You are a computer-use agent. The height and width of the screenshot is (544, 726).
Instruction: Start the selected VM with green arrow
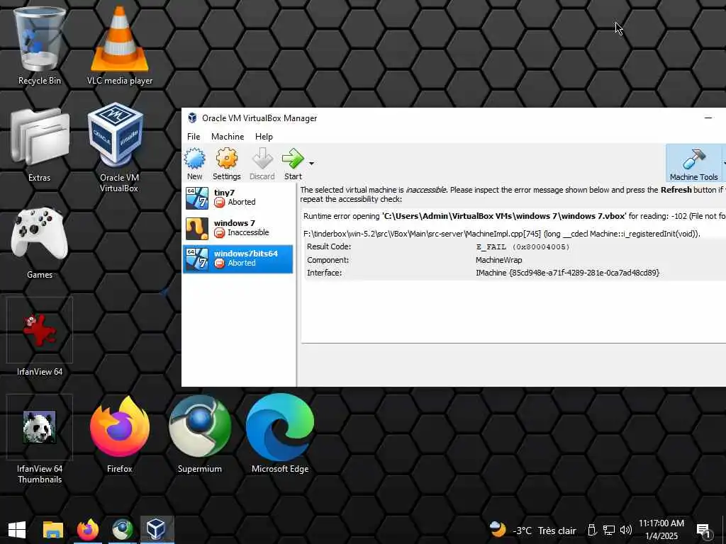click(x=293, y=164)
